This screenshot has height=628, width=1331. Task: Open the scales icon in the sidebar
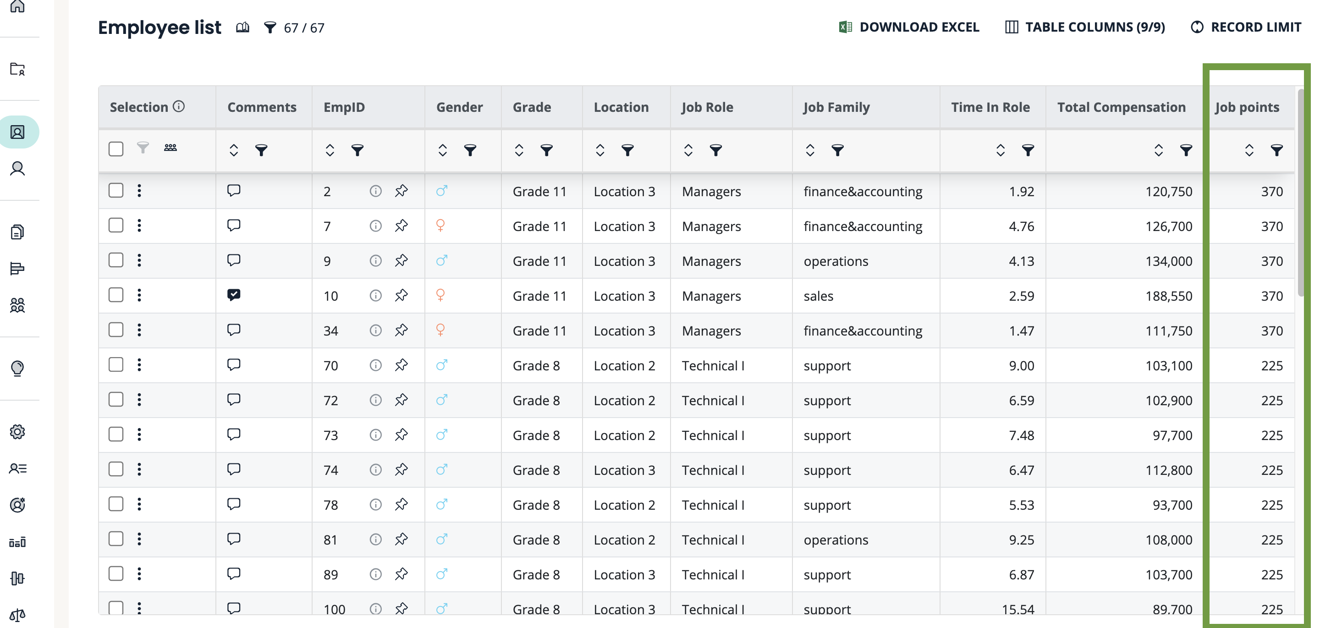click(17, 615)
